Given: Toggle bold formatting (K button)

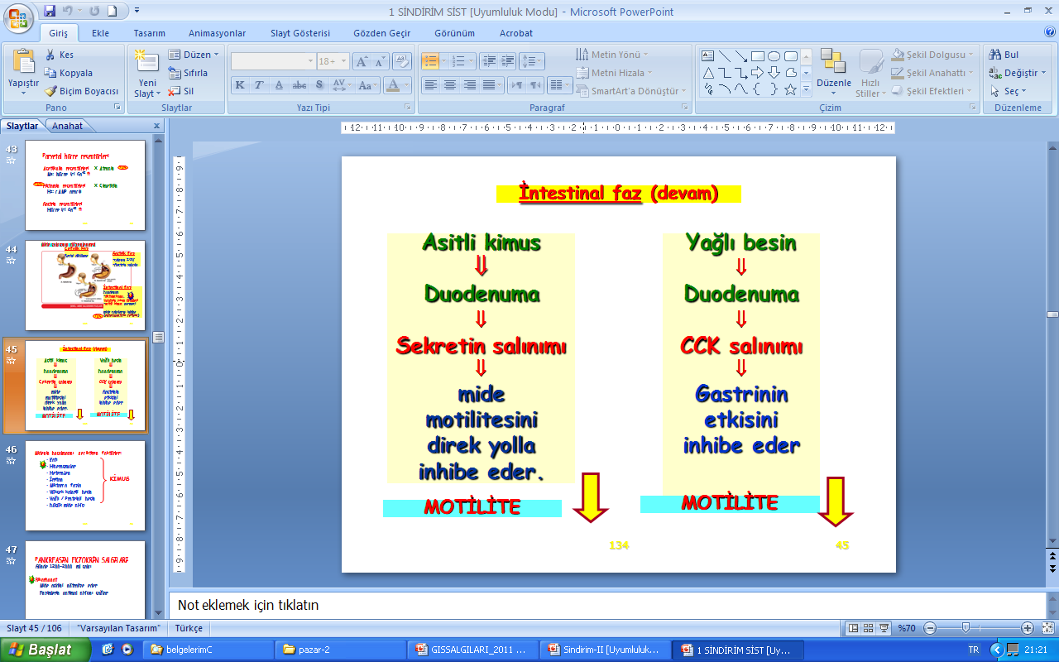Looking at the screenshot, I should point(239,85).
